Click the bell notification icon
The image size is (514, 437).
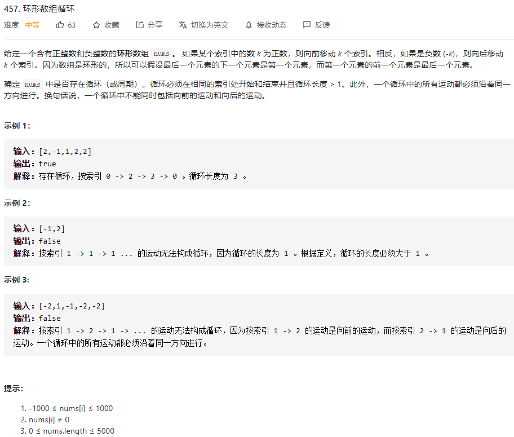pos(249,25)
